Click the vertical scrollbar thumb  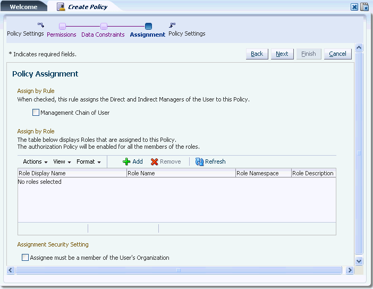tap(359, 153)
